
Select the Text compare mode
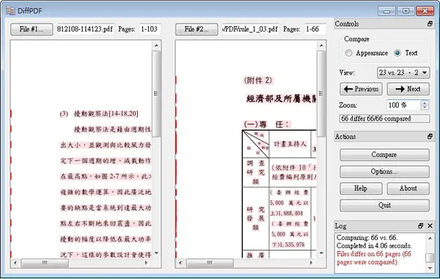(x=397, y=53)
